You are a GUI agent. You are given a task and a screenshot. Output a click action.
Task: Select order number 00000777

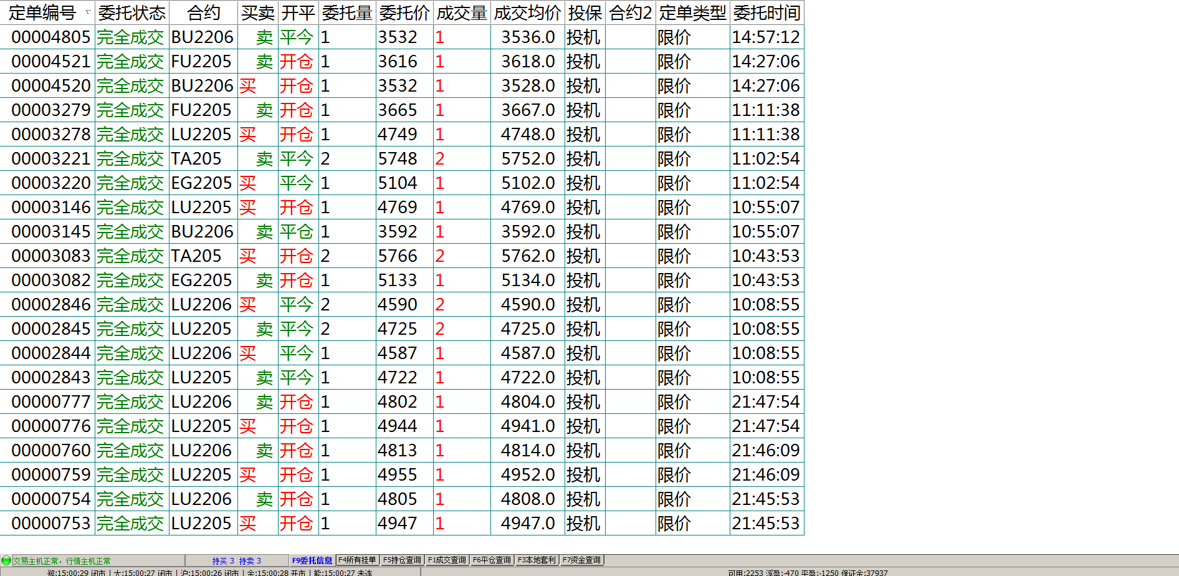51,402
